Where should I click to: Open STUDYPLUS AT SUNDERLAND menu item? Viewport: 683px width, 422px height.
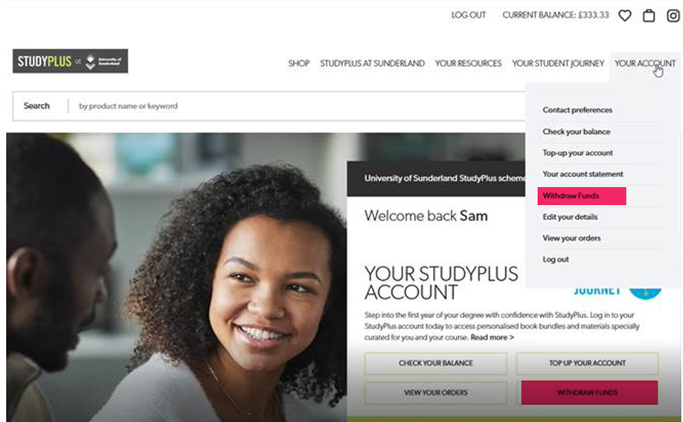click(x=372, y=63)
